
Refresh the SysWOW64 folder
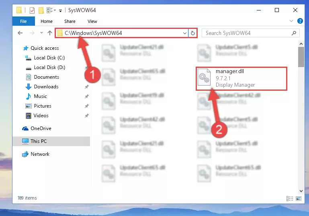193,33
